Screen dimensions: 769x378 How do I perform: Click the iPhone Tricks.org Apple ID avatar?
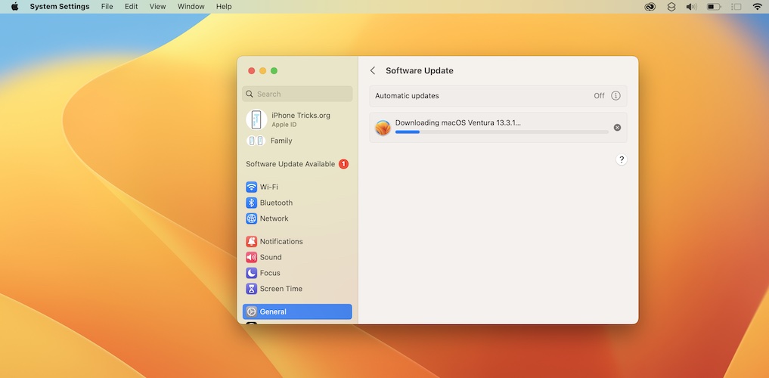click(256, 119)
